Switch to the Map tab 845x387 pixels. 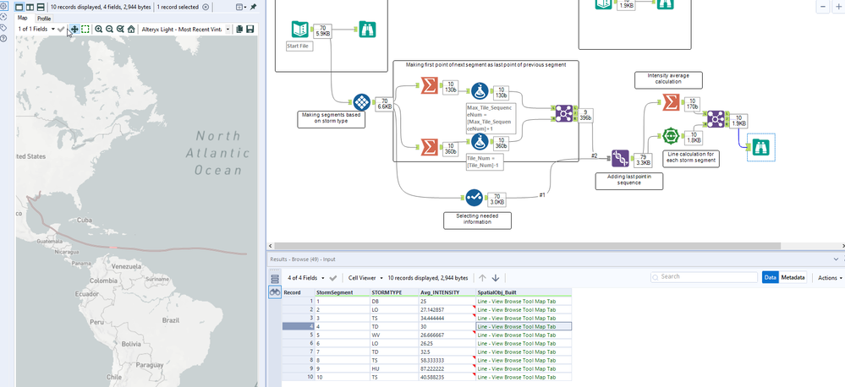tap(23, 18)
